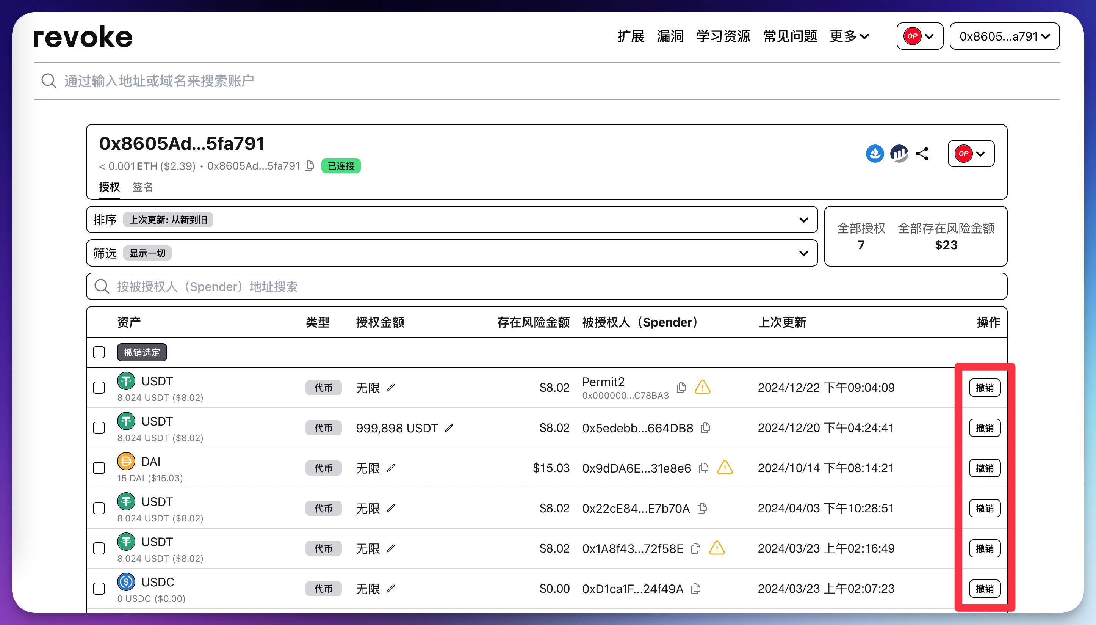Click the 已连接 status badge
Image resolution: width=1096 pixels, height=625 pixels.
[341, 166]
